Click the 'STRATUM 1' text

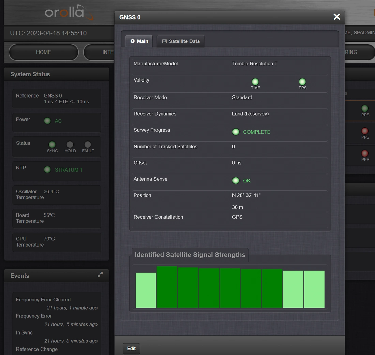(69, 170)
